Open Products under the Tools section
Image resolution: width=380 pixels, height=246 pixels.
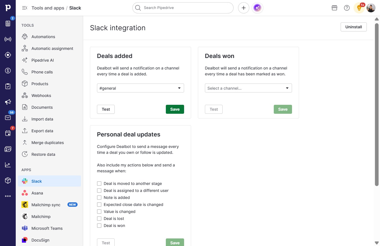[49, 84]
